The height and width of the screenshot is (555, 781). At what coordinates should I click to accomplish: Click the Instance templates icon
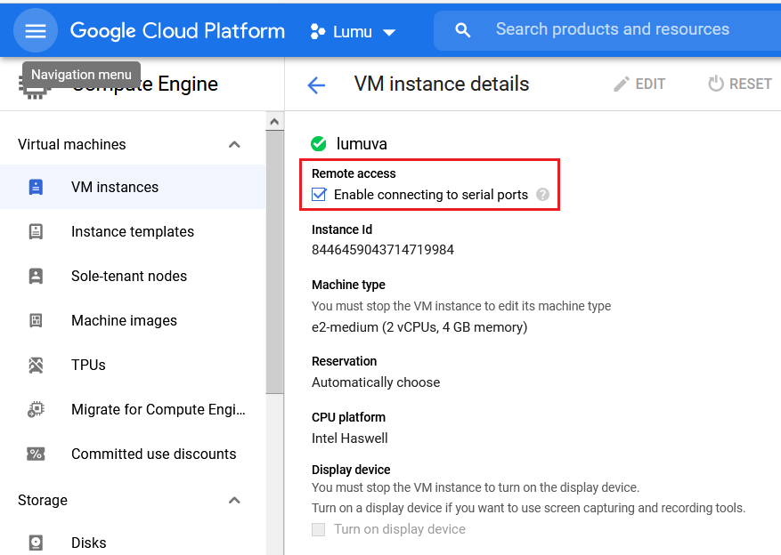click(36, 231)
